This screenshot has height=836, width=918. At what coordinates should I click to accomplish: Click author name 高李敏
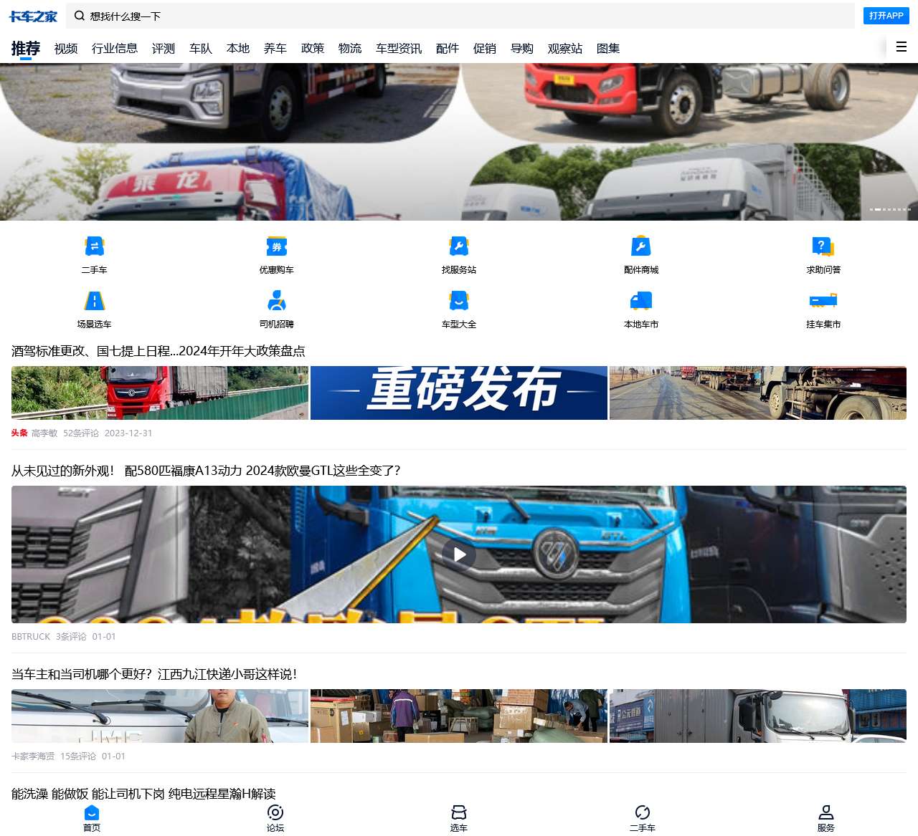(44, 433)
